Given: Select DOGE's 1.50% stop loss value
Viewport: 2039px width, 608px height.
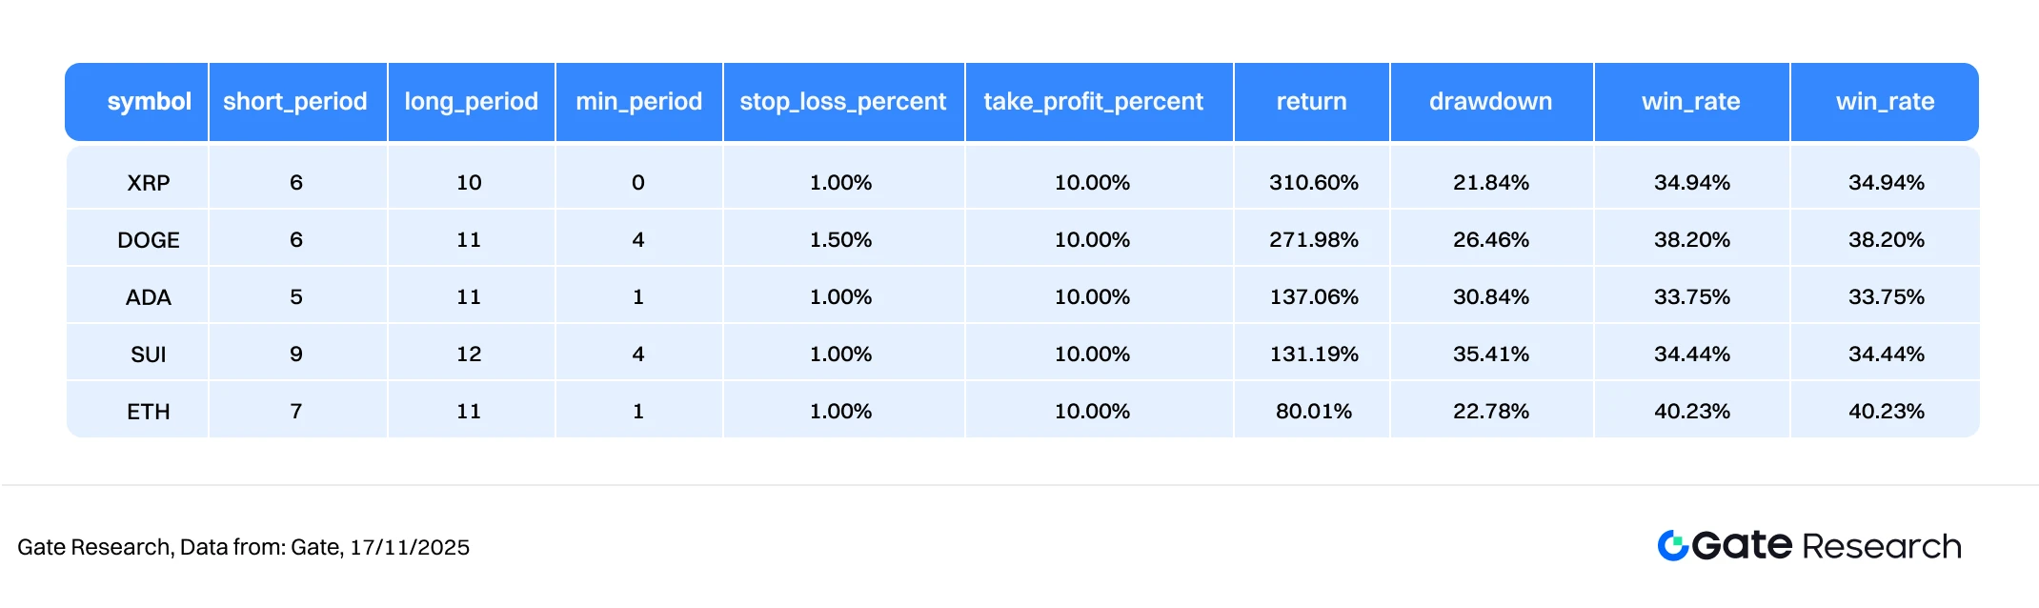Looking at the screenshot, I should tap(840, 240).
